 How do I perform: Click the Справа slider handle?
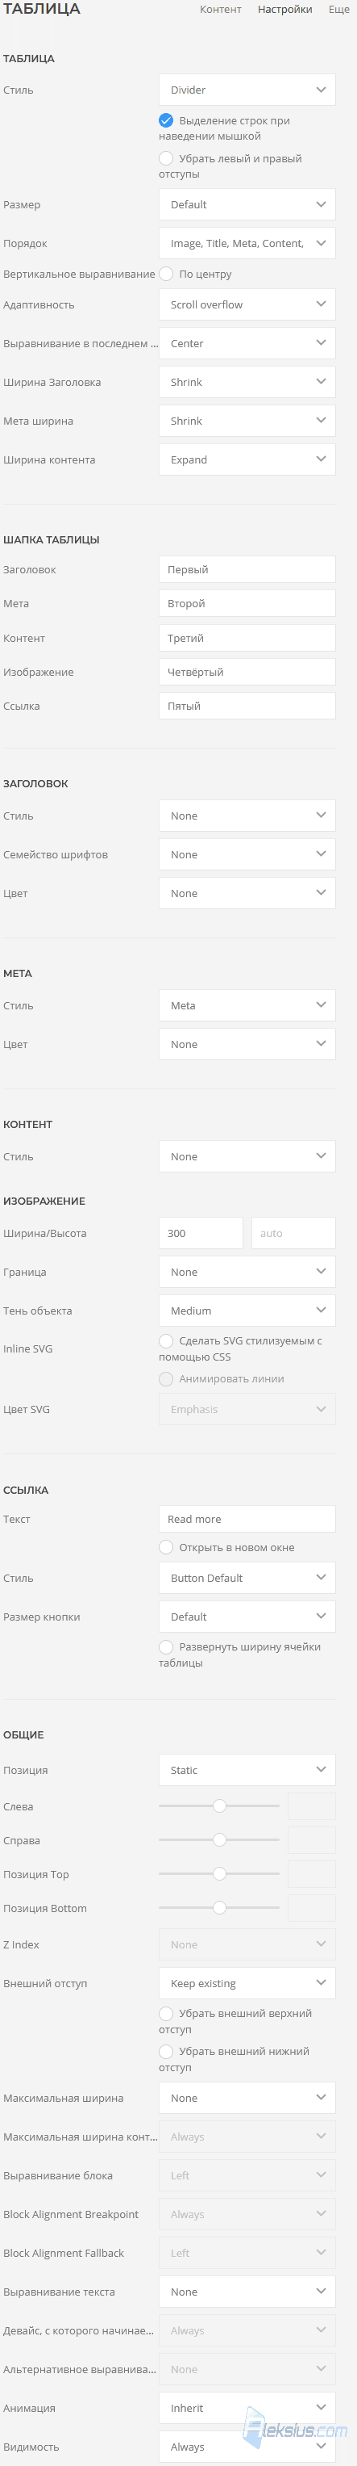click(x=219, y=1840)
